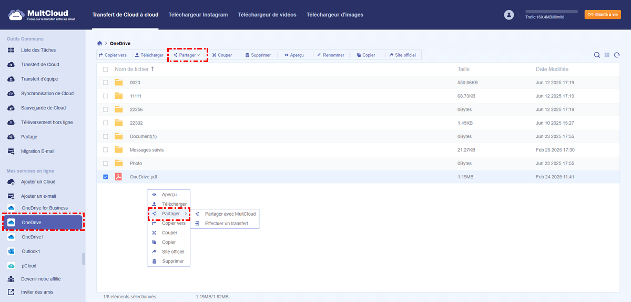Click the Outlook1 account icon
631x302 pixels.
click(11, 251)
